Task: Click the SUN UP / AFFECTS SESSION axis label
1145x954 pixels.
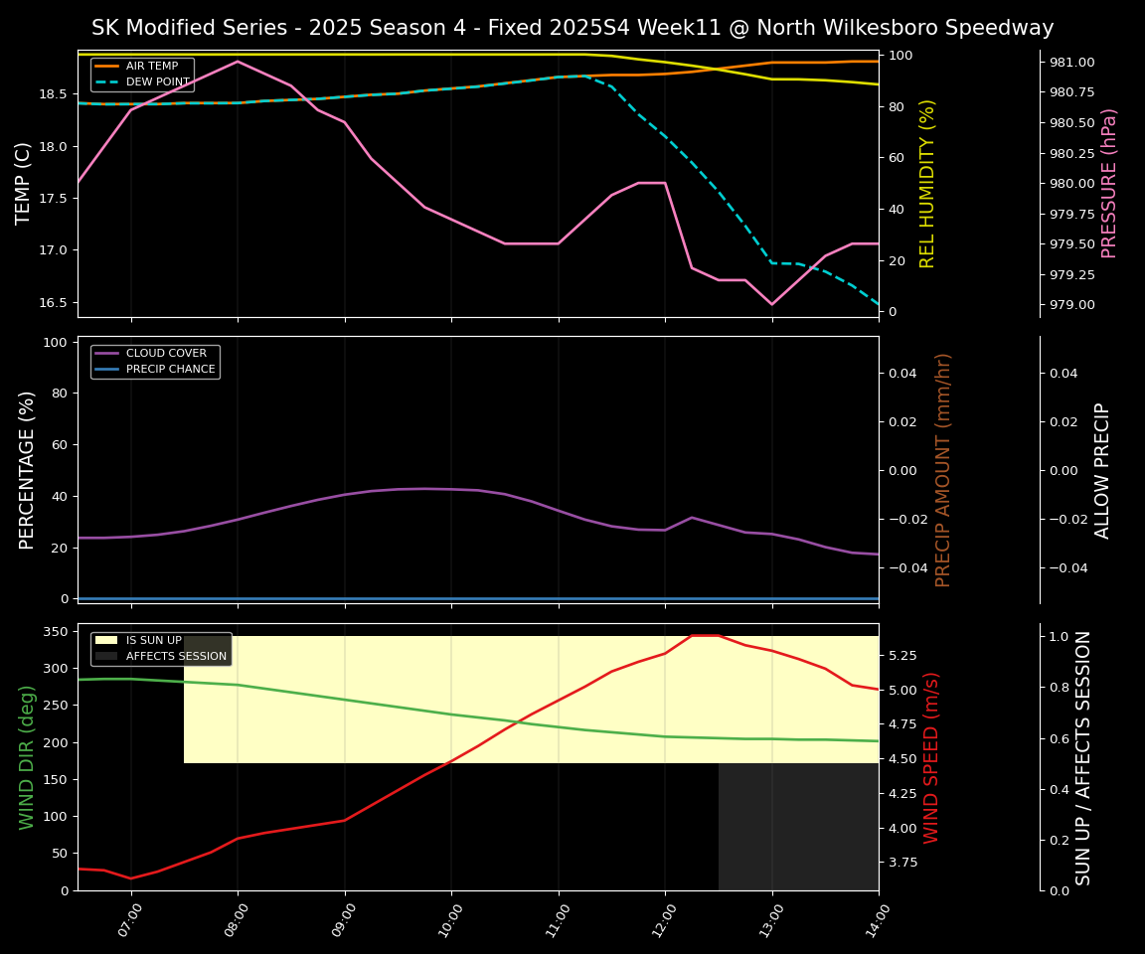Action: click(x=1083, y=757)
